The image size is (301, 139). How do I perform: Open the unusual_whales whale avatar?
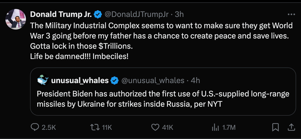point(43,80)
